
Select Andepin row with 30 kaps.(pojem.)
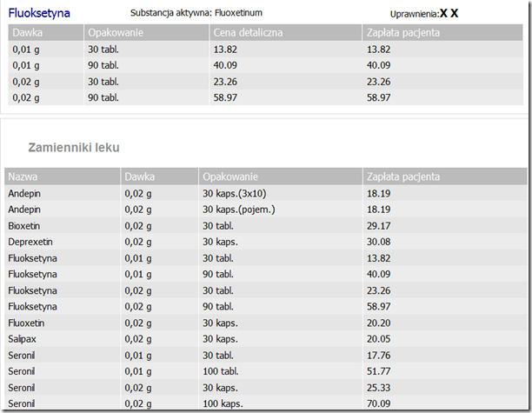(266, 210)
